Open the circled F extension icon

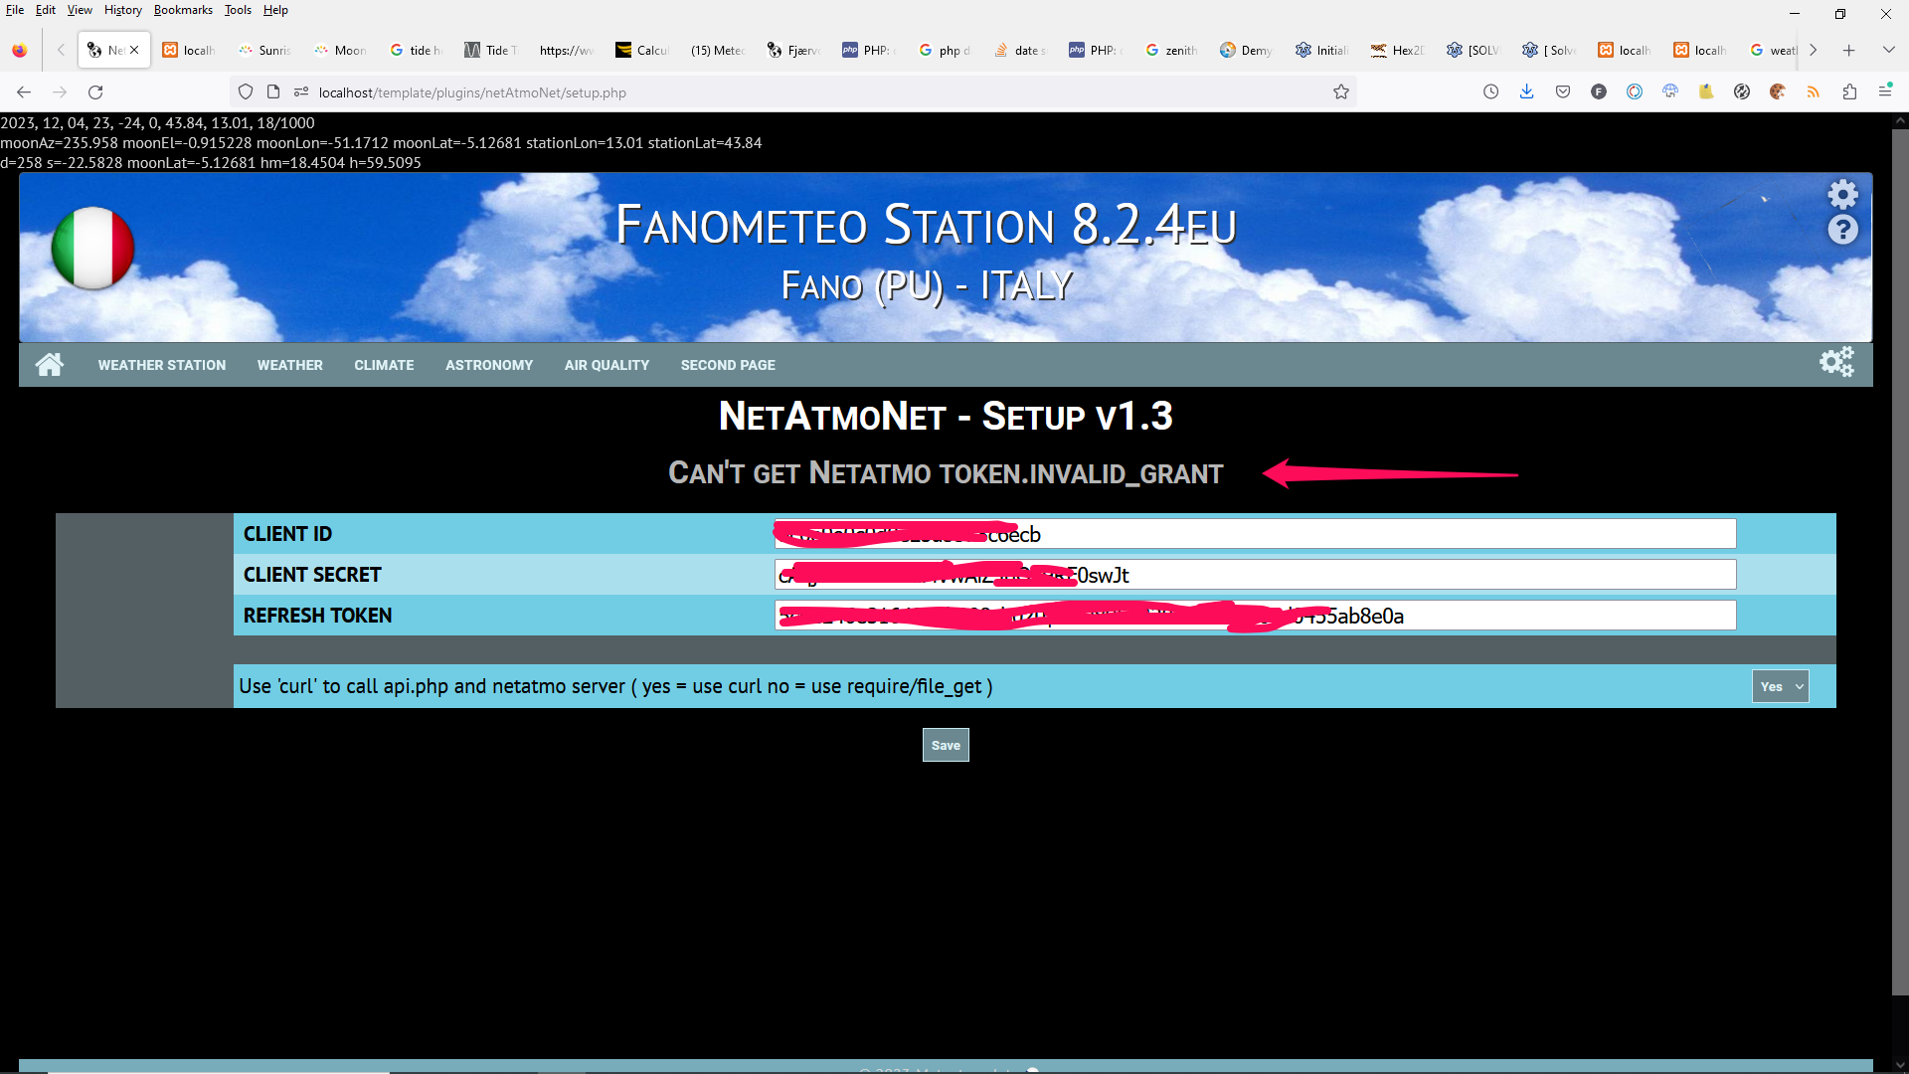1599,92
